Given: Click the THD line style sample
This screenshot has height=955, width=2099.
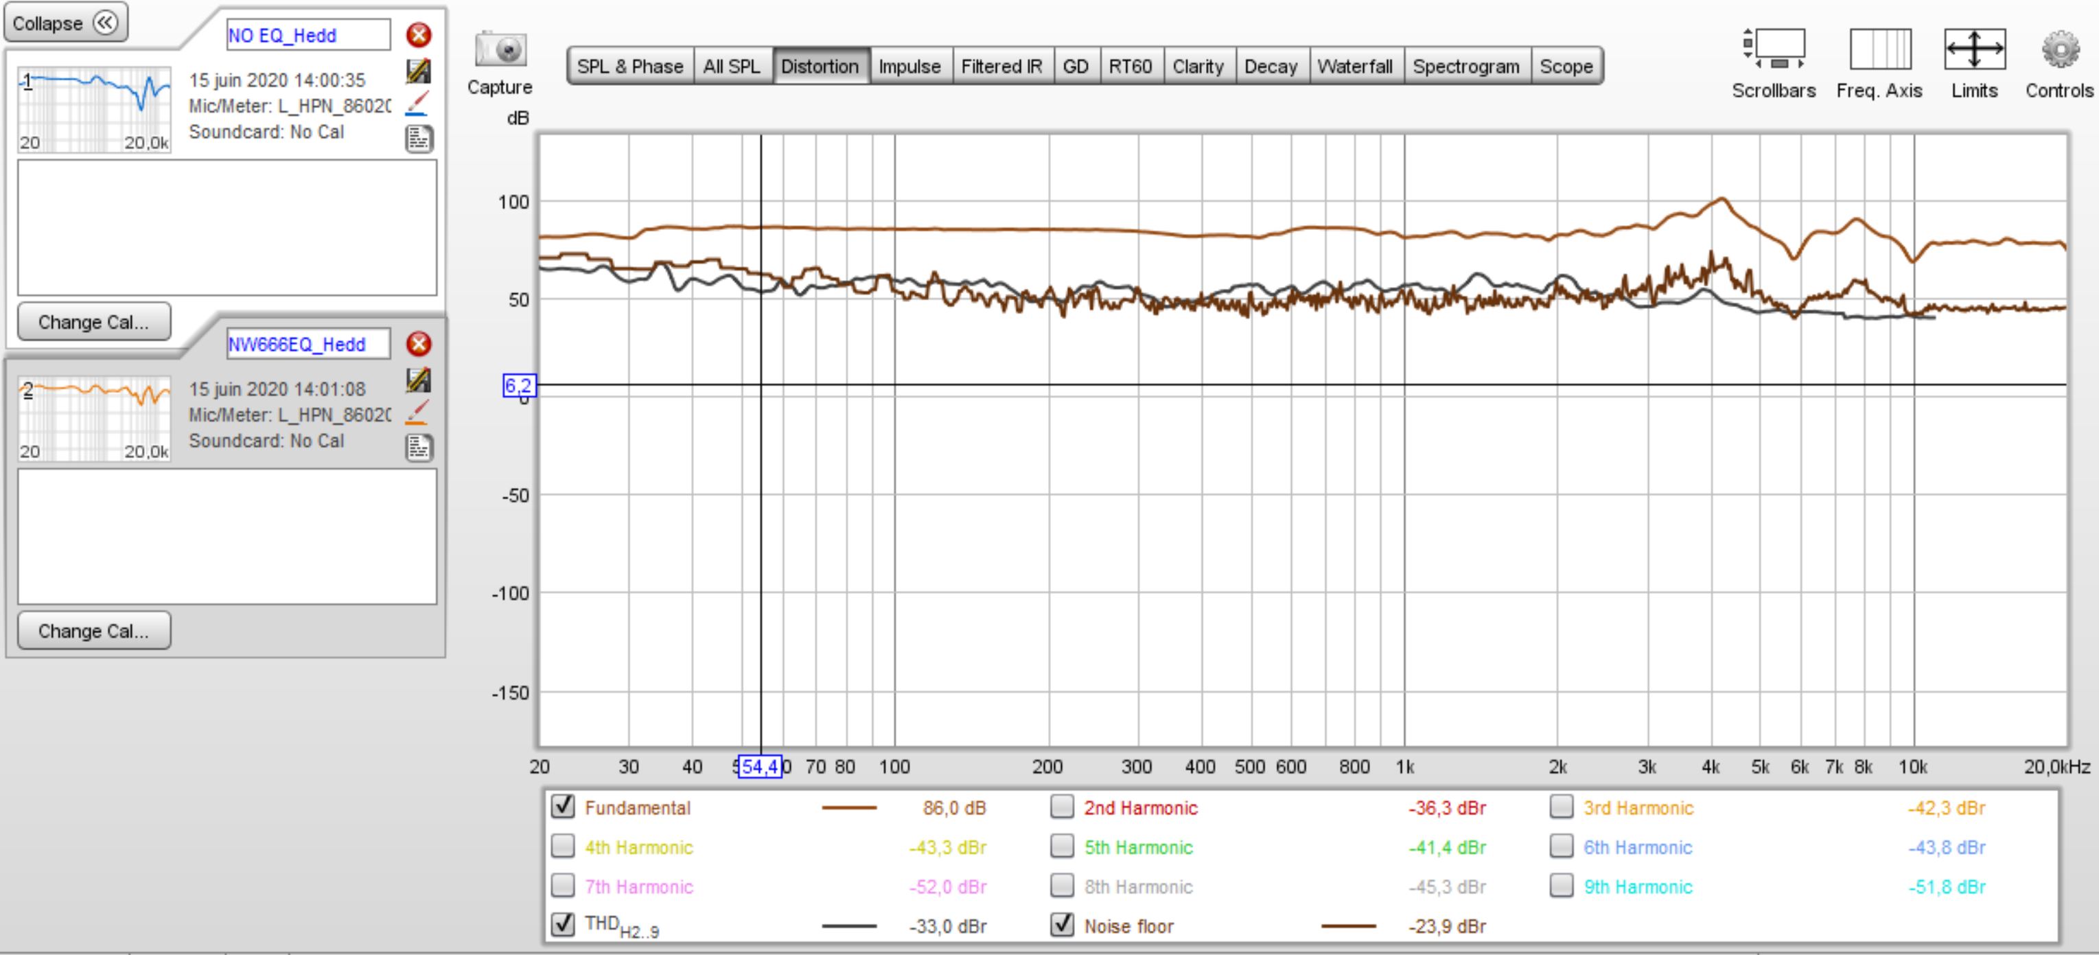Looking at the screenshot, I should coord(849,925).
